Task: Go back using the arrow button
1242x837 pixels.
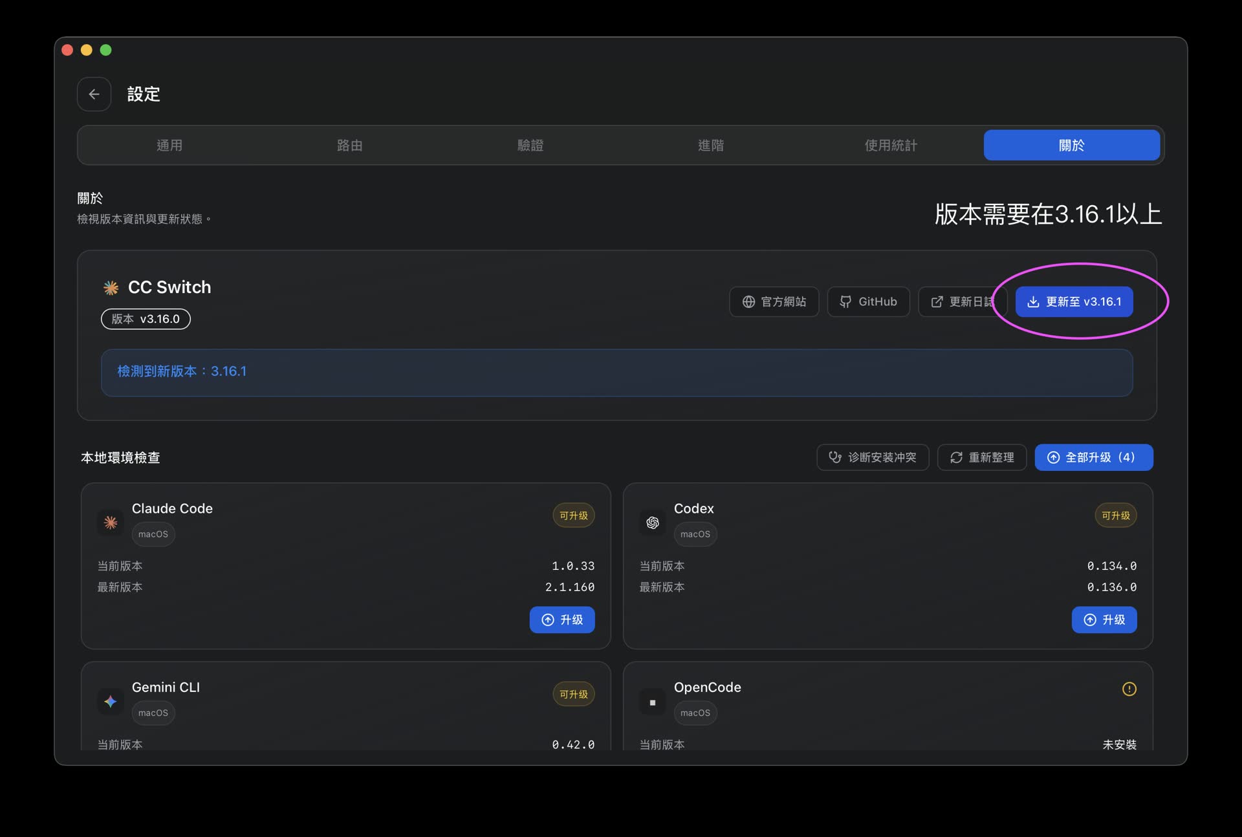Action: click(94, 94)
